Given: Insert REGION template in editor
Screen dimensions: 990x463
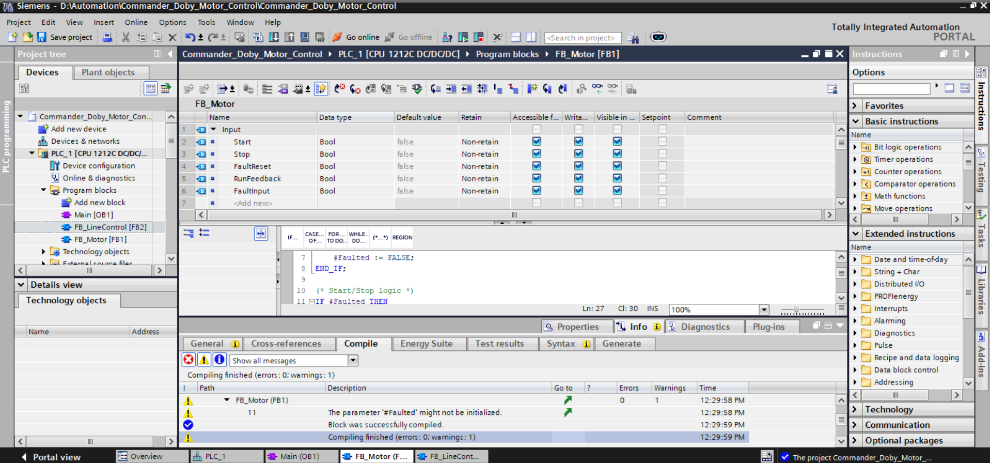Looking at the screenshot, I should (x=402, y=238).
